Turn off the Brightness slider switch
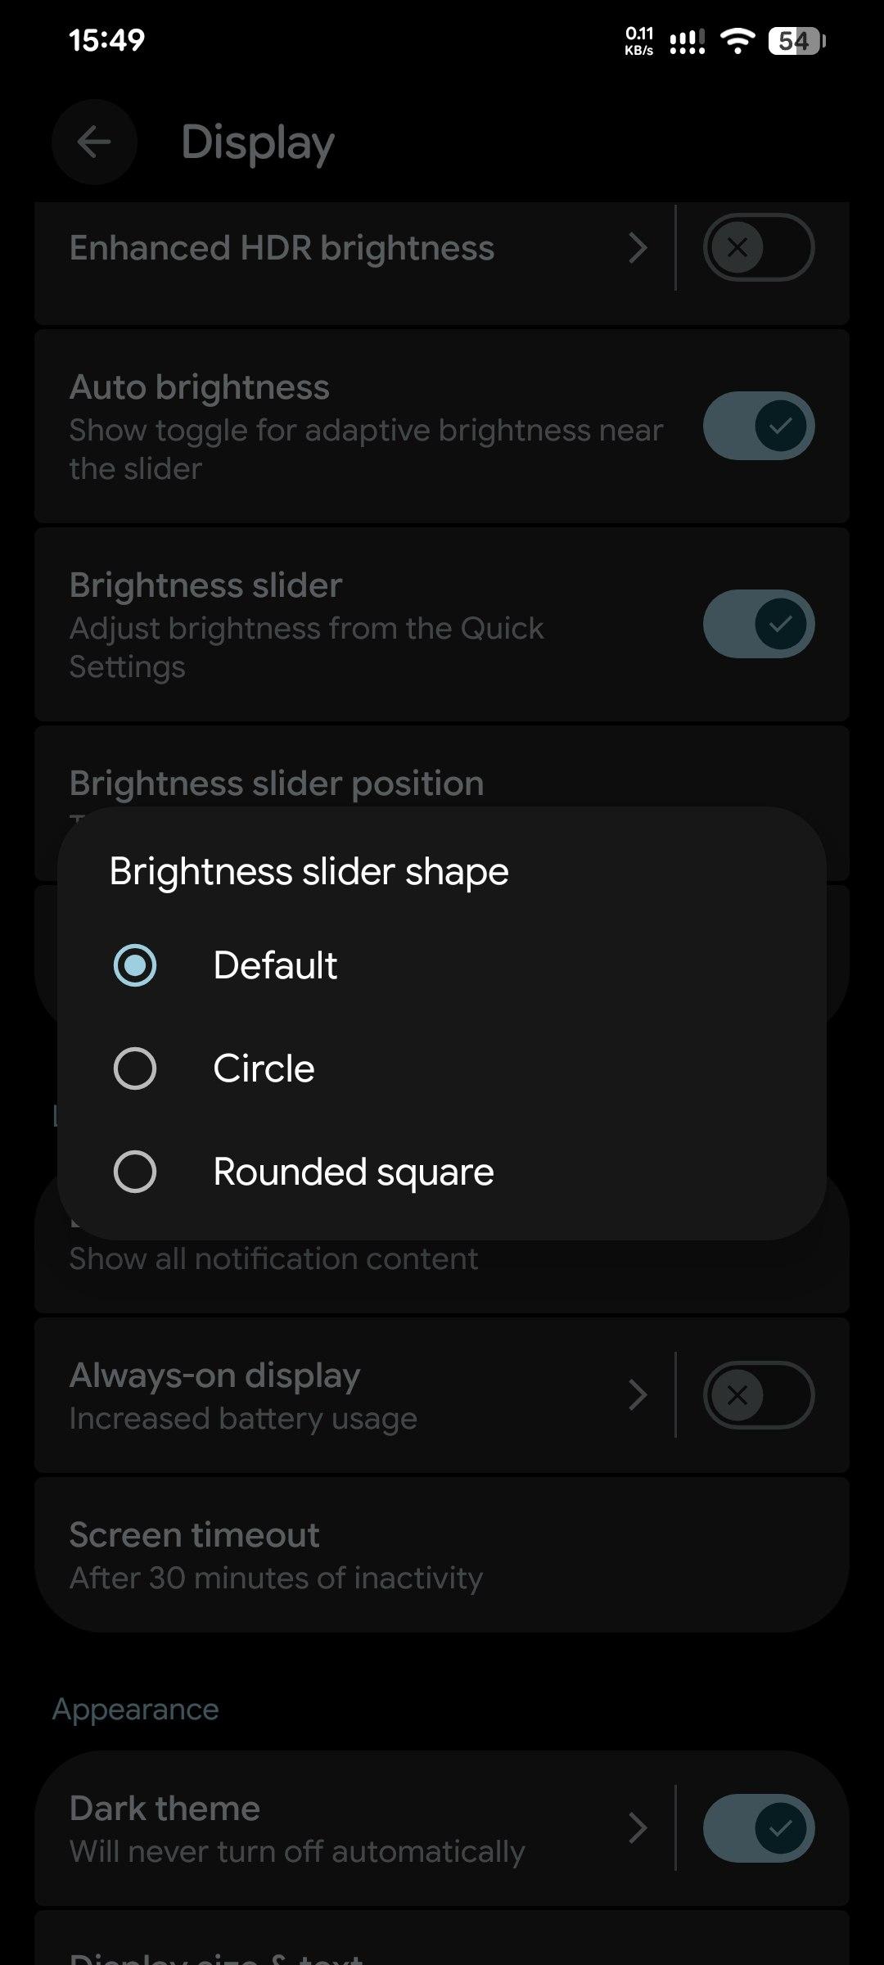Viewport: 884px width, 1965px height. tap(758, 624)
